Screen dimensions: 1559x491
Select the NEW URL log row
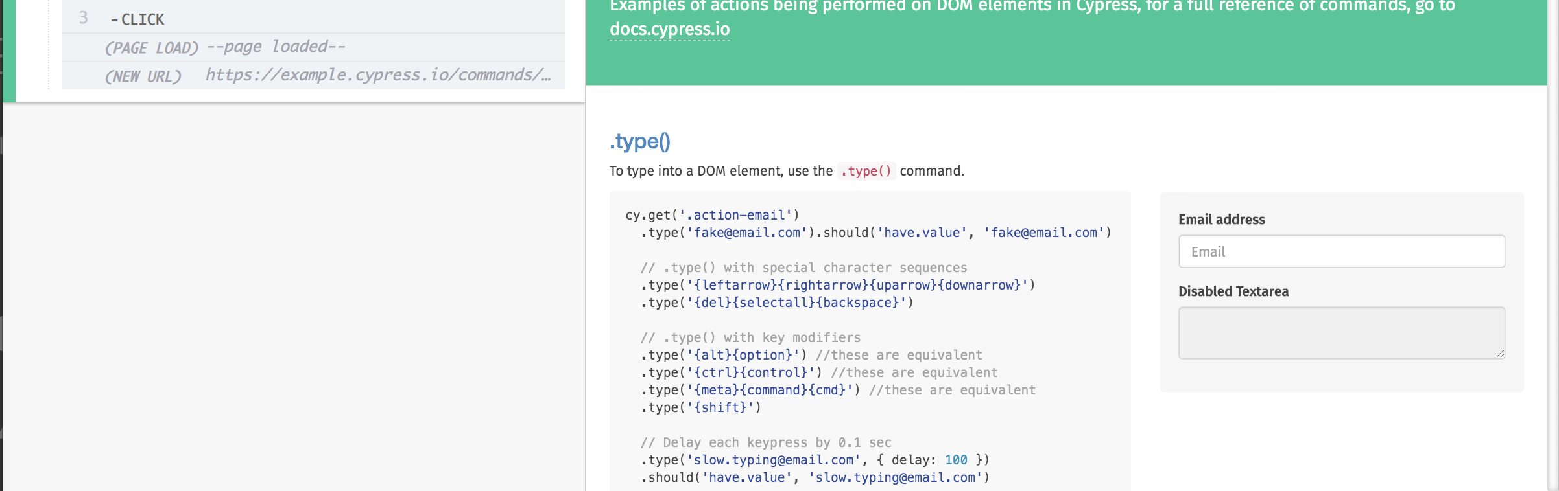click(314, 76)
